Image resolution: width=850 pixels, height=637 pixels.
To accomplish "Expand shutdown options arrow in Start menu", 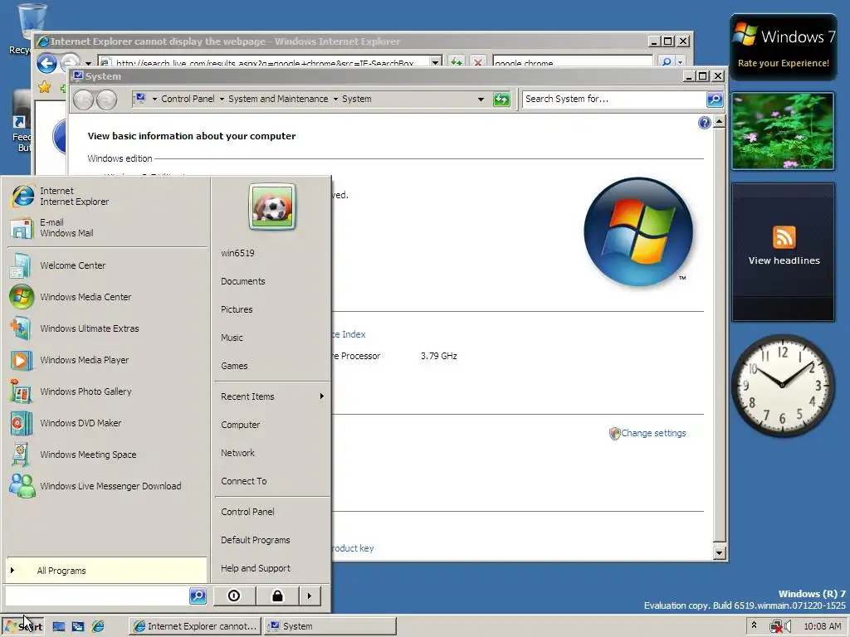I will point(310,596).
